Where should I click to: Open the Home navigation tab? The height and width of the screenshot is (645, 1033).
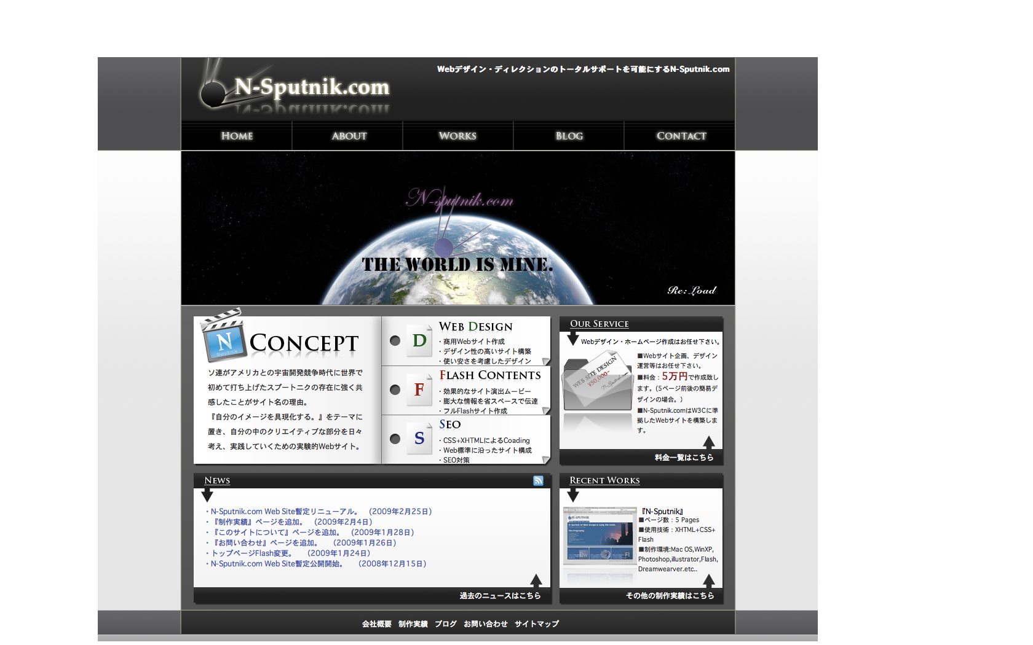coord(237,136)
